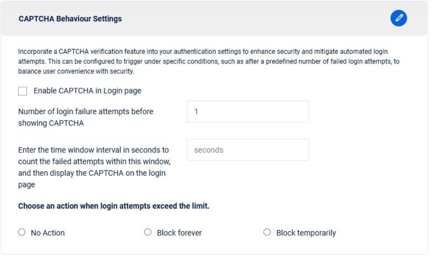Click the empty gray header bar area
Image resolution: width=431 pixels, height=257 pixels.
click(243, 19)
